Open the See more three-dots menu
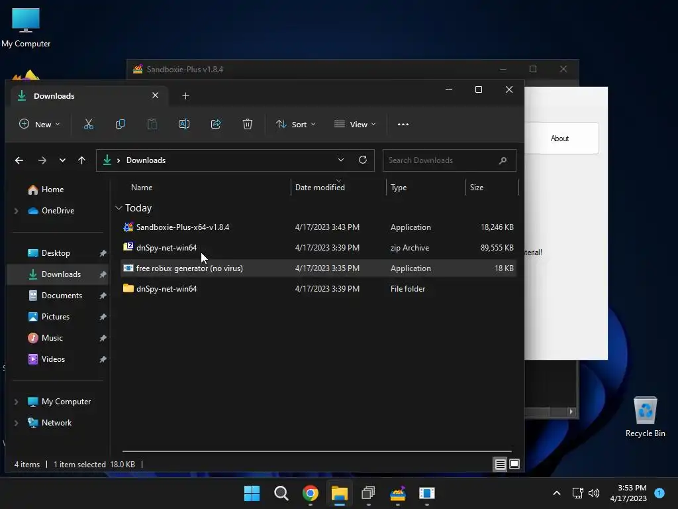Viewport: 678px width, 509px height. pyautogui.click(x=403, y=124)
